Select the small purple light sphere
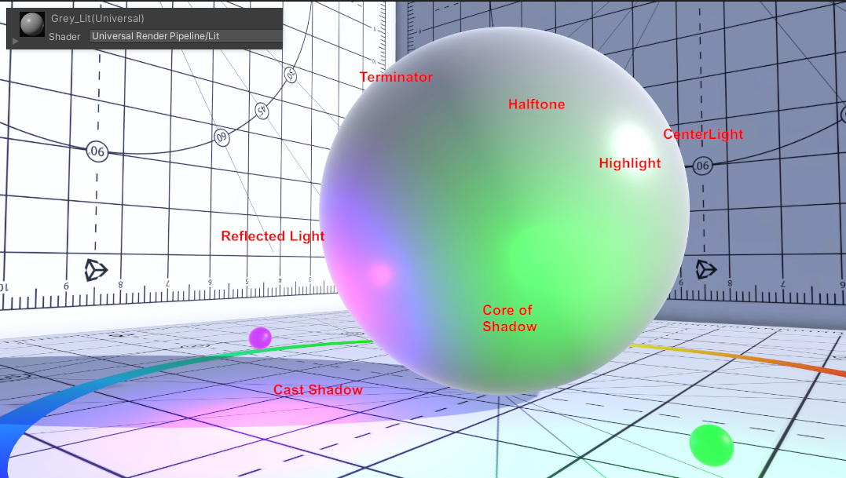 [x=260, y=338]
